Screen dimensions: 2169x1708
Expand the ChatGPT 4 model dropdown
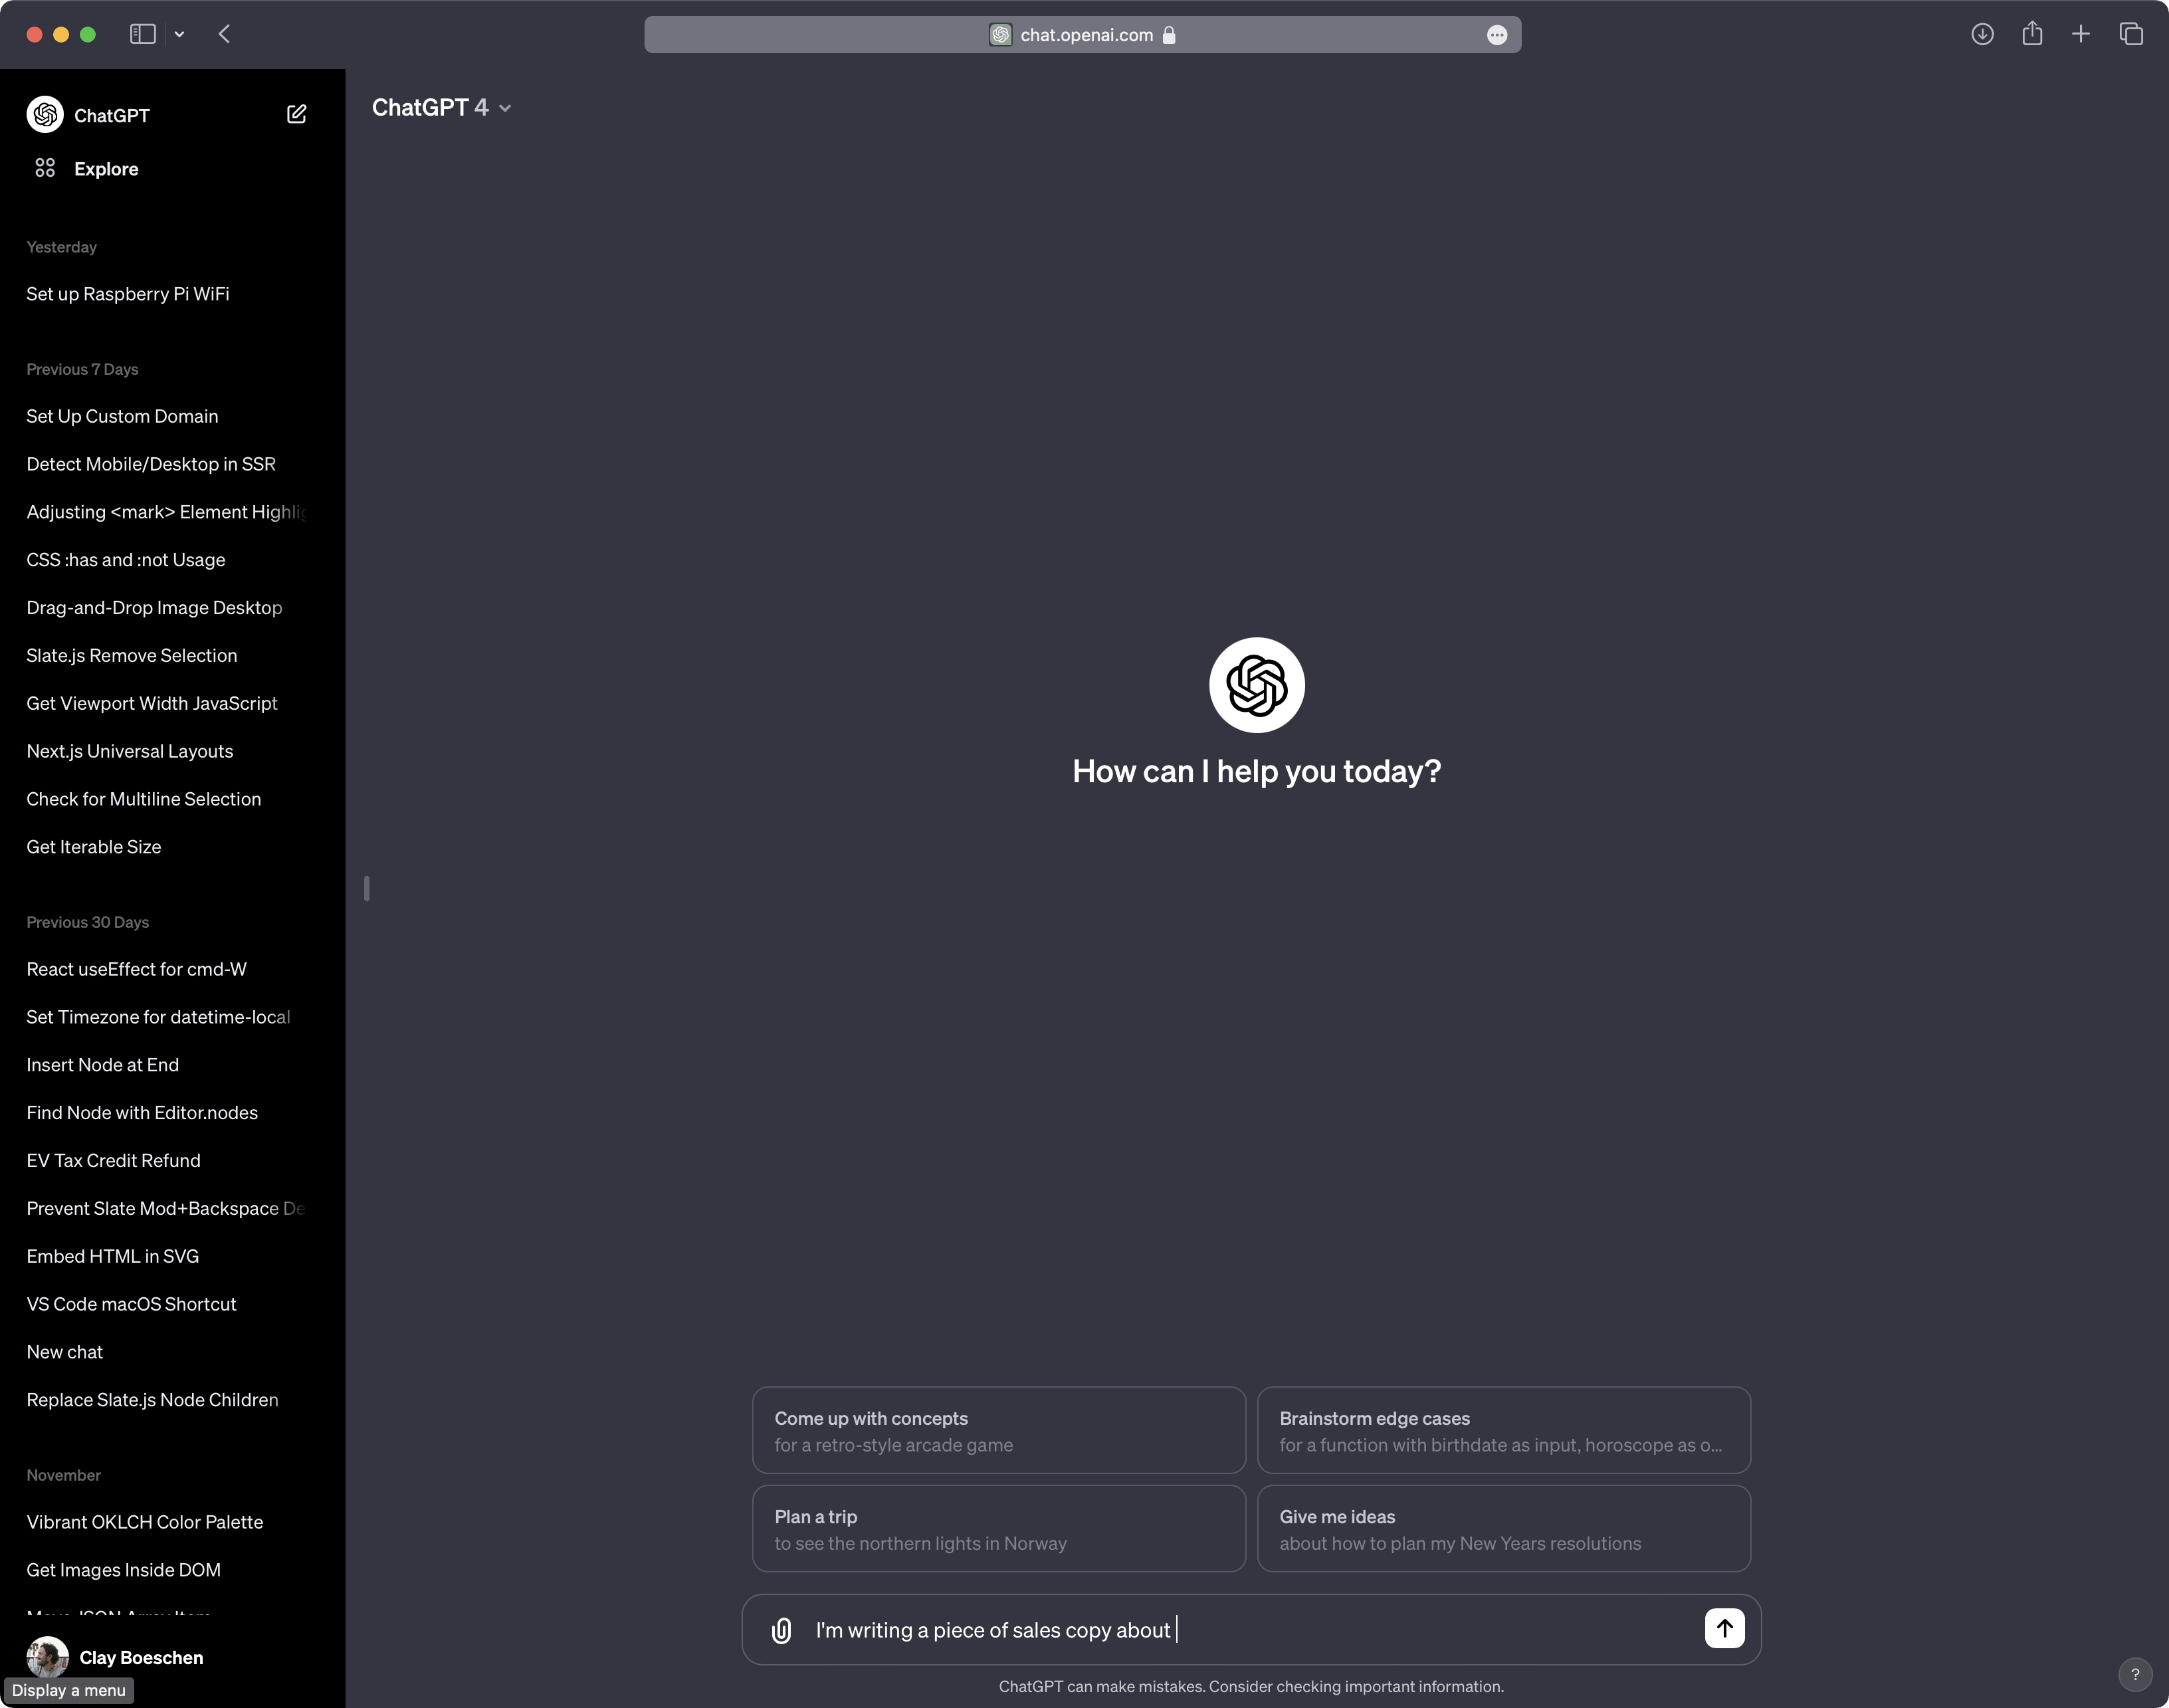441,108
